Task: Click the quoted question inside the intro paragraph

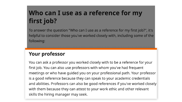Action: pos(108,30)
